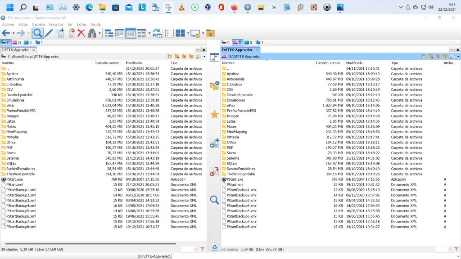Screen dimensions: 461x259
Task: Open dropdown arrow next to binoculars search
Action: pyautogui.click(x=99, y=33)
